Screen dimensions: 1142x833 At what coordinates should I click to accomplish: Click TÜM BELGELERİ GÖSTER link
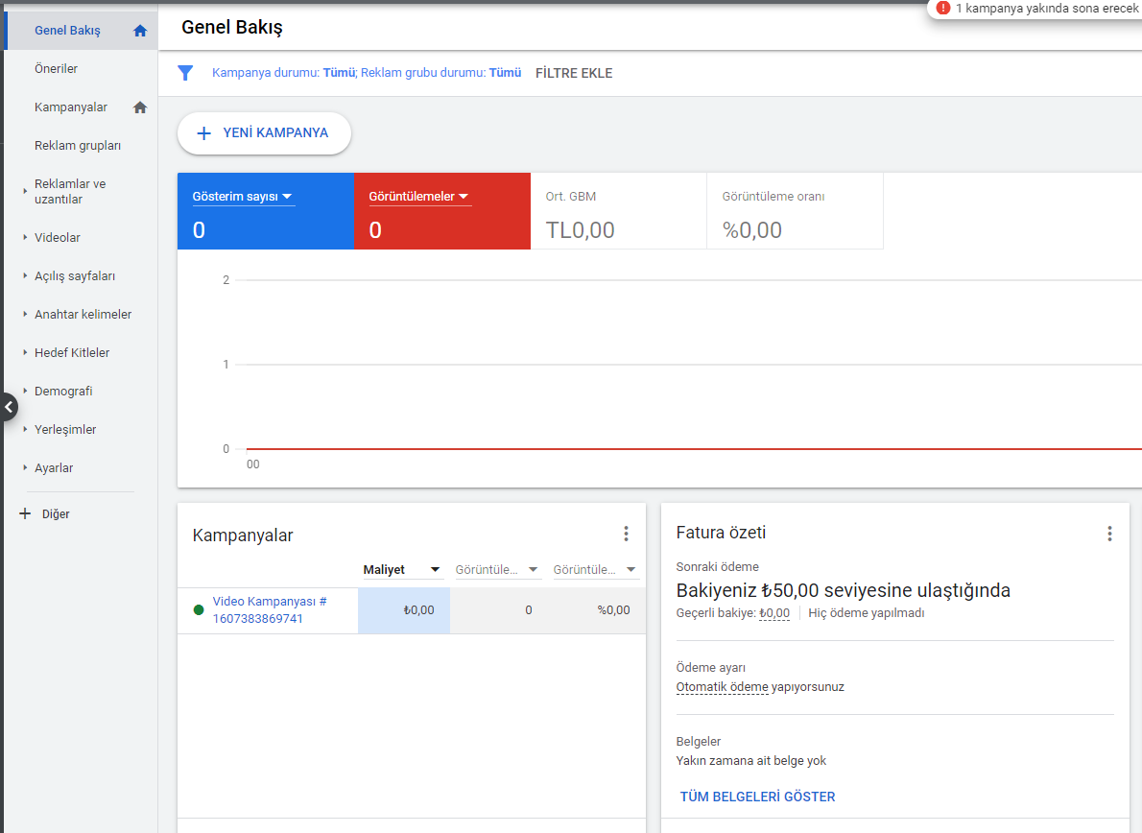click(757, 797)
